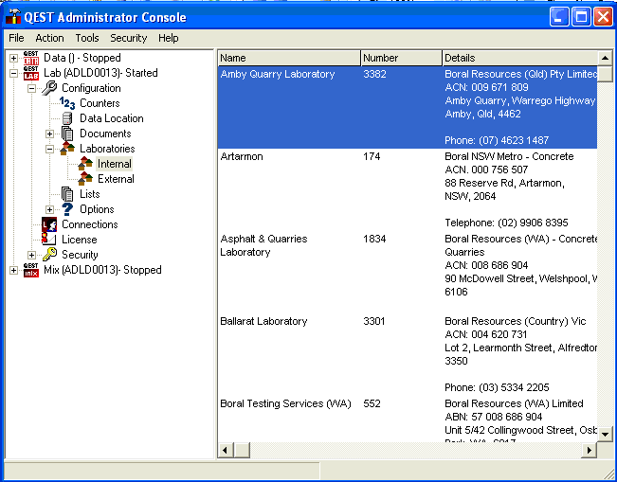This screenshot has width=617, height=482.
Task: Click the Data Location database icon
Action: coord(67,118)
